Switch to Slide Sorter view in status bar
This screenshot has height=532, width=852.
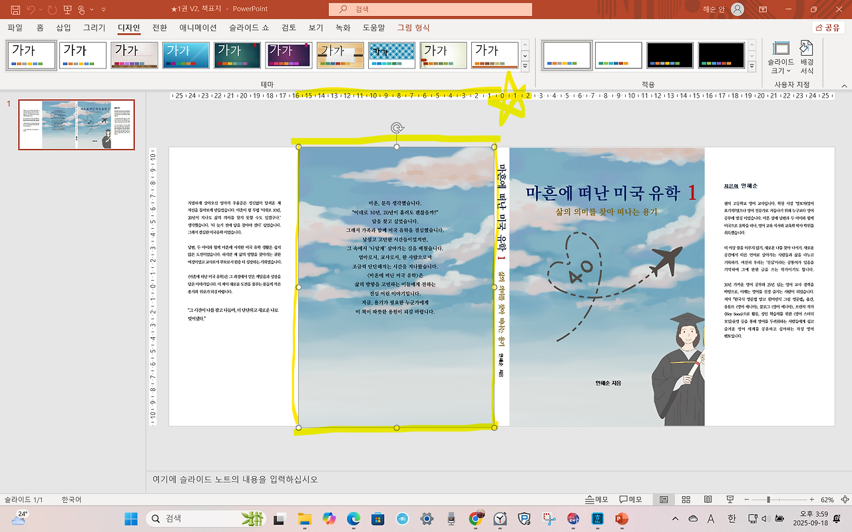coord(685,499)
